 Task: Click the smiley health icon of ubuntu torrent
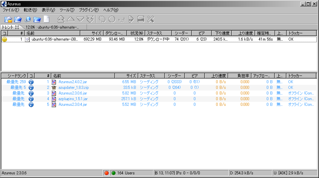tap(4, 39)
